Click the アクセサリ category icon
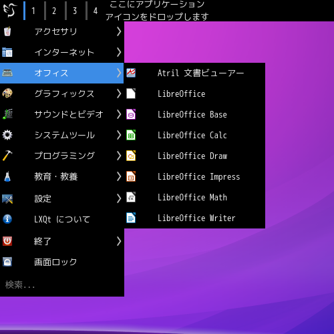 tap(7, 31)
